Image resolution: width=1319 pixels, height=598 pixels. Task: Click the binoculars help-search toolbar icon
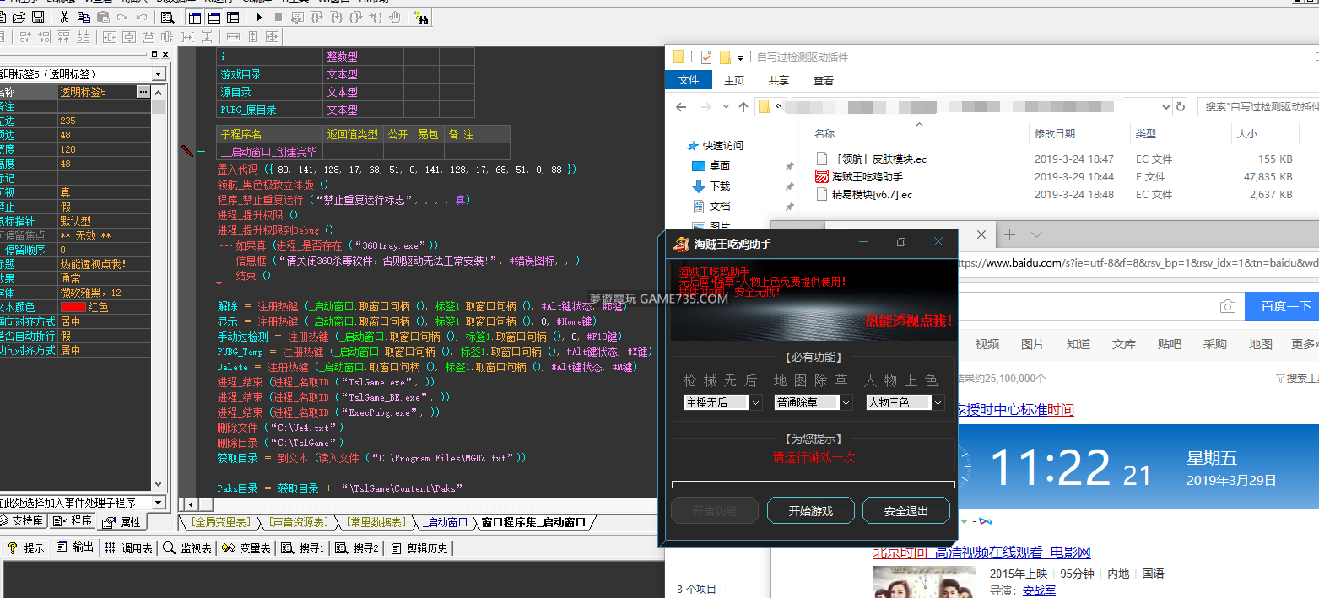(x=421, y=17)
